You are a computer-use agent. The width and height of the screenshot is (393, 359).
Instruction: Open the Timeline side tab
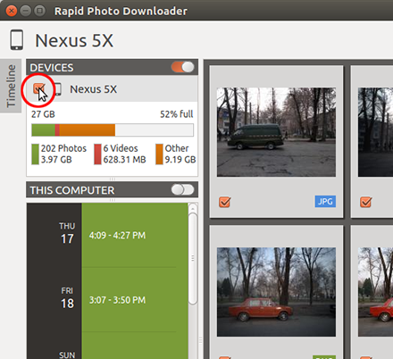click(x=11, y=86)
